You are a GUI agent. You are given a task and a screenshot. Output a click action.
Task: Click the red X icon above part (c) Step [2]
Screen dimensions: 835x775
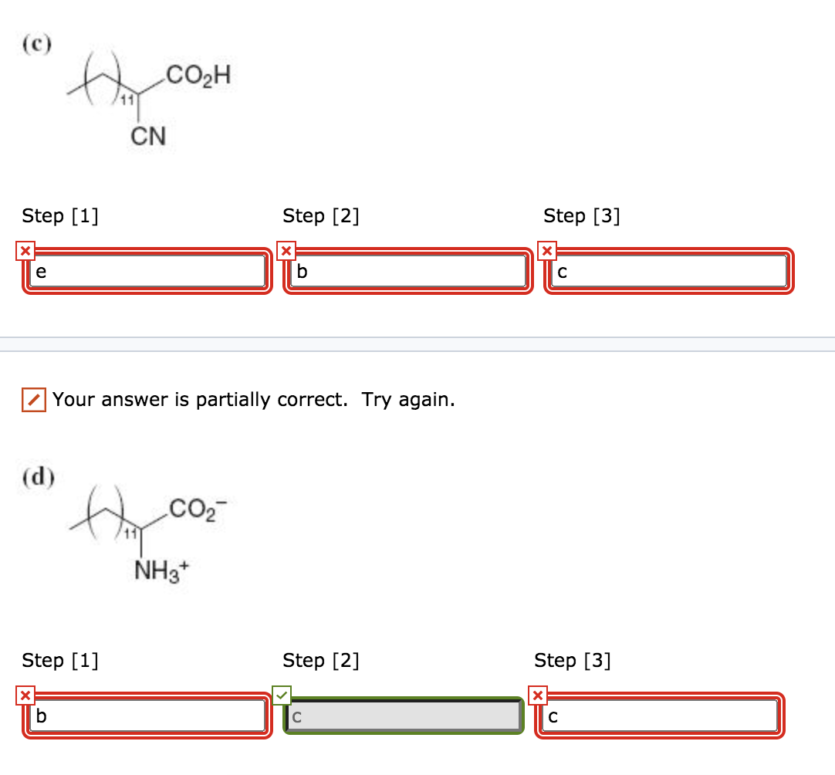(x=286, y=250)
